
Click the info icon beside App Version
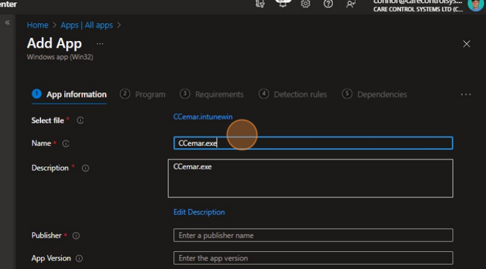[x=80, y=259]
